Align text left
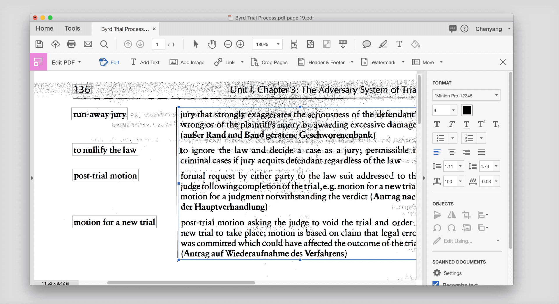Image resolution: width=559 pixels, height=304 pixels. tap(437, 152)
